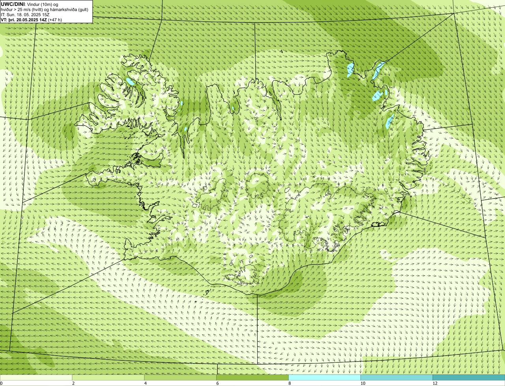Click the teal legend segment above 12
Viewport: 505px width, 386px height.
(x=469, y=377)
